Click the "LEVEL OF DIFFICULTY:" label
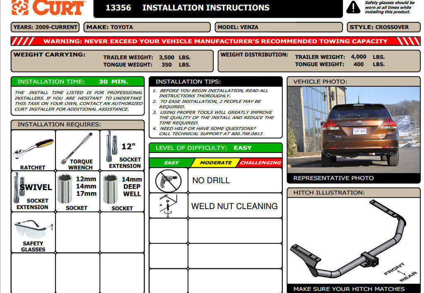The height and width of the screenshot is (293, 424). pos(191,148)
